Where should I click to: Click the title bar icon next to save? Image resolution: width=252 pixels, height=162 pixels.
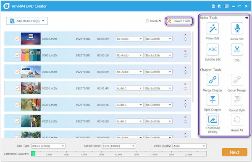click(x=220, y=6)
